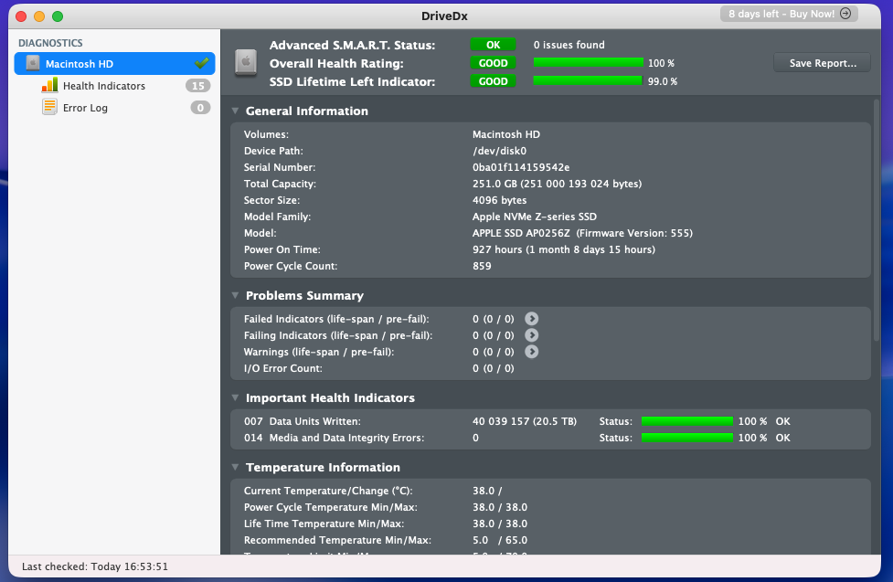The width and height of the screenshot is (893, 582).
Task: Click the green zoom window button
Action: tap(58, 16)
